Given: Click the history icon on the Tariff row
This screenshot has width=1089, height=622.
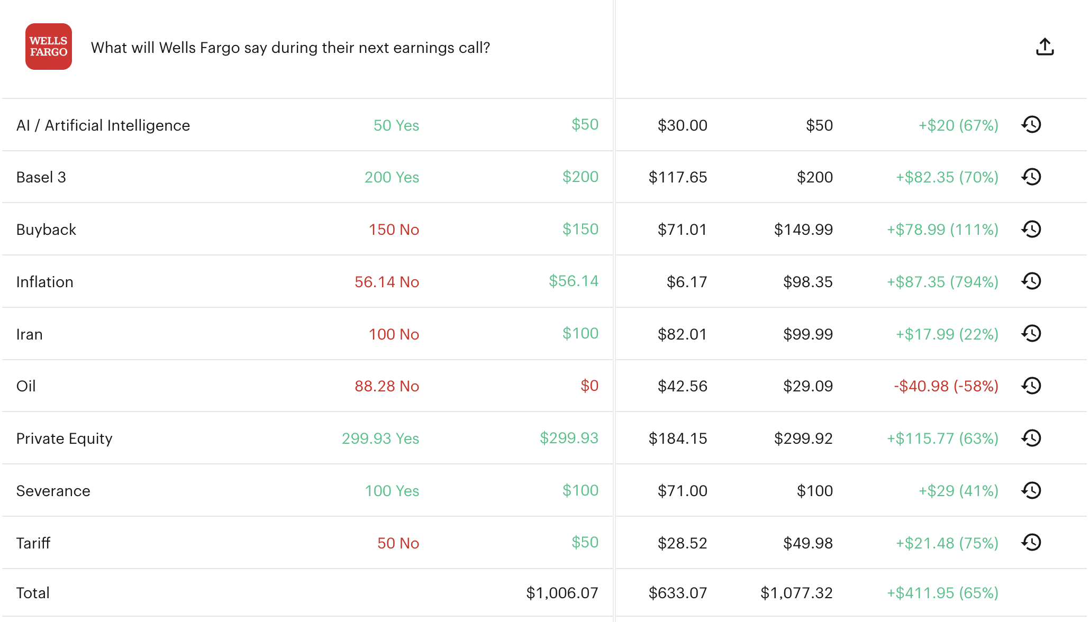Looking at the screenshot, I should coord(1031,543).
